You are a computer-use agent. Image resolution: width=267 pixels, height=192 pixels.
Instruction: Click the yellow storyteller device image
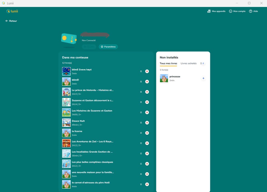tap(69, 39)
